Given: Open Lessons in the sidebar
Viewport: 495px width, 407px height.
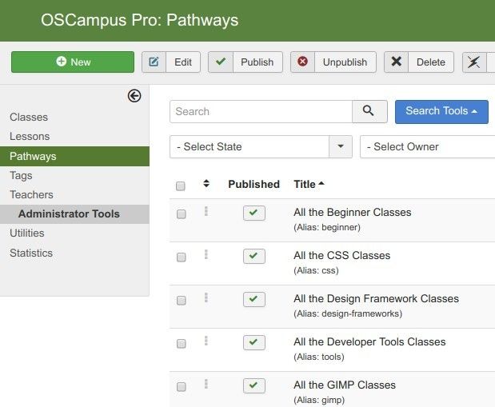Looking at the screenshot, I should click(x=30, y=137).
